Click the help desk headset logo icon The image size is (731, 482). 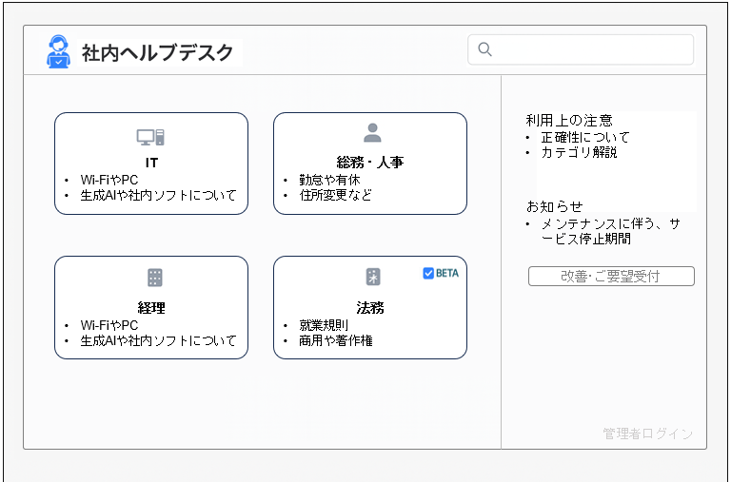tap(58, 51)
